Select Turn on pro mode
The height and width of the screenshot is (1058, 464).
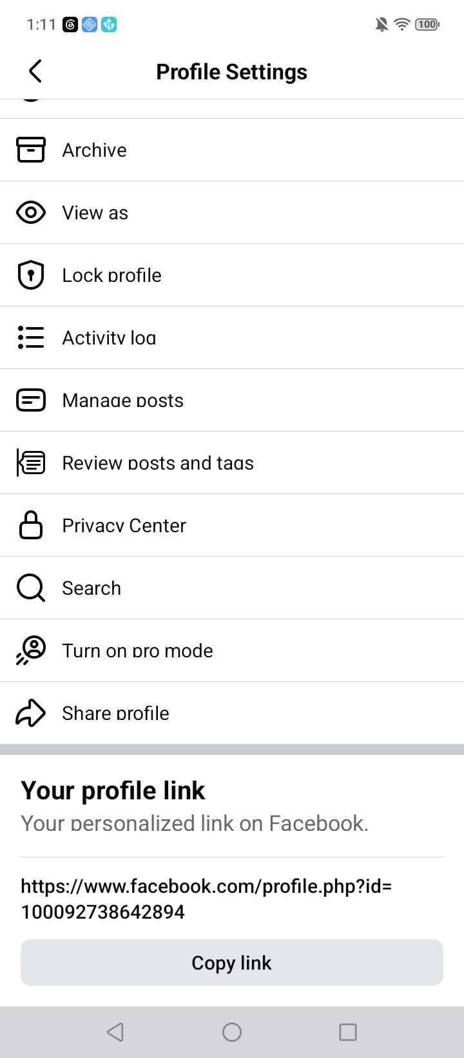coord(232,650)
